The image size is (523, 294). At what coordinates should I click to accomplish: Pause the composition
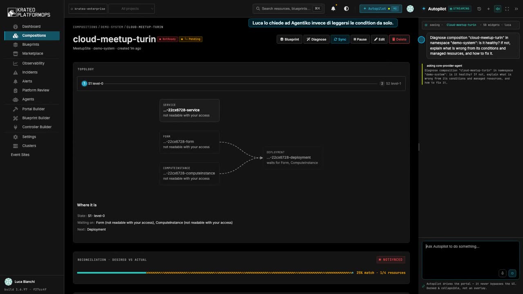tap(360, 39)
